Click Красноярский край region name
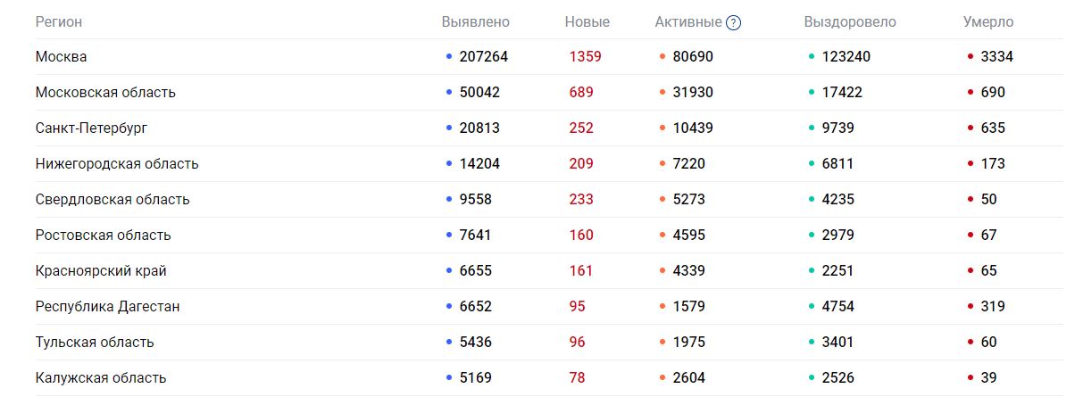 point(101,270)
